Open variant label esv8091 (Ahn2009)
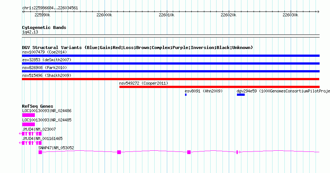 [204, 91]
